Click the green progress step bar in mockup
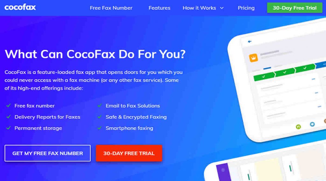Screen dimensions: 326x181 [x=284, y=72]
